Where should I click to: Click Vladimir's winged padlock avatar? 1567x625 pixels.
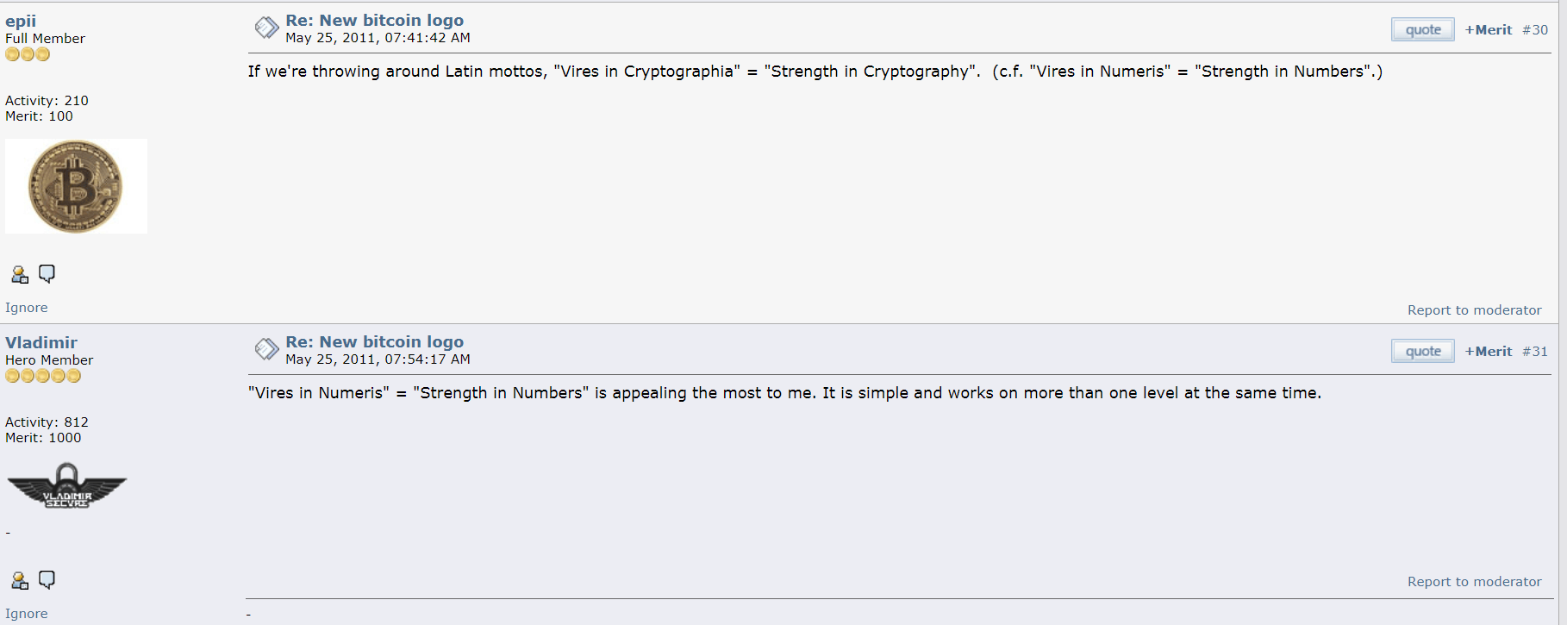pyautogui.click(x=67, y=486)
